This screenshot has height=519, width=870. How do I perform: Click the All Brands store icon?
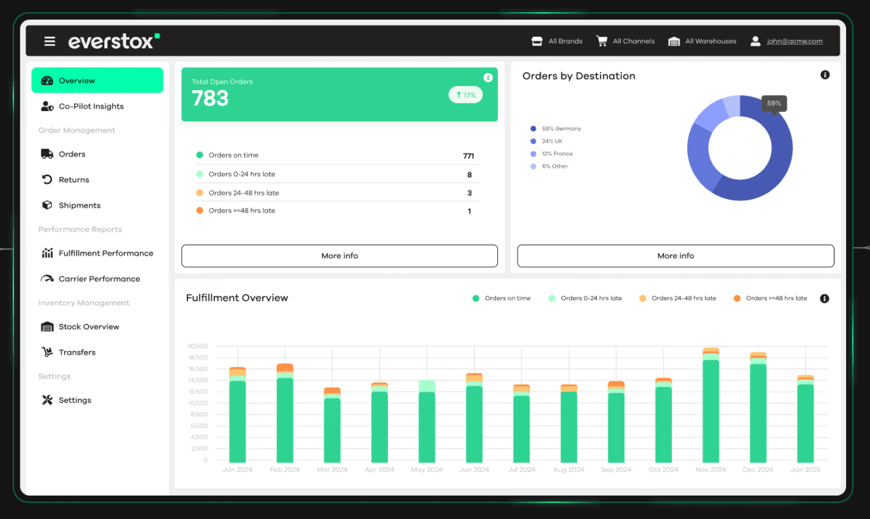click(x=537, y=41)
